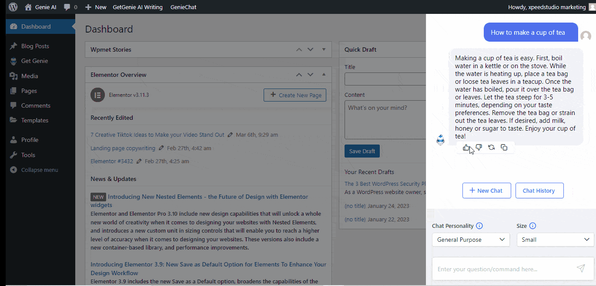Click the user avatar beside the question
596x286 pixels.
586,36
